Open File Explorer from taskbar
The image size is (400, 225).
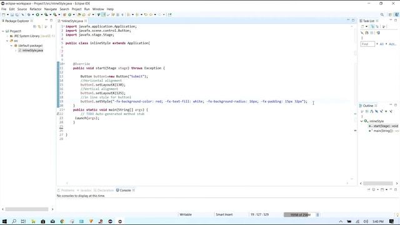[x=33, y=221]
